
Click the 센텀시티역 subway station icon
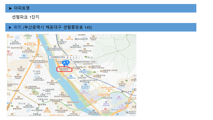pyautogui.click(x=102, y=98)
